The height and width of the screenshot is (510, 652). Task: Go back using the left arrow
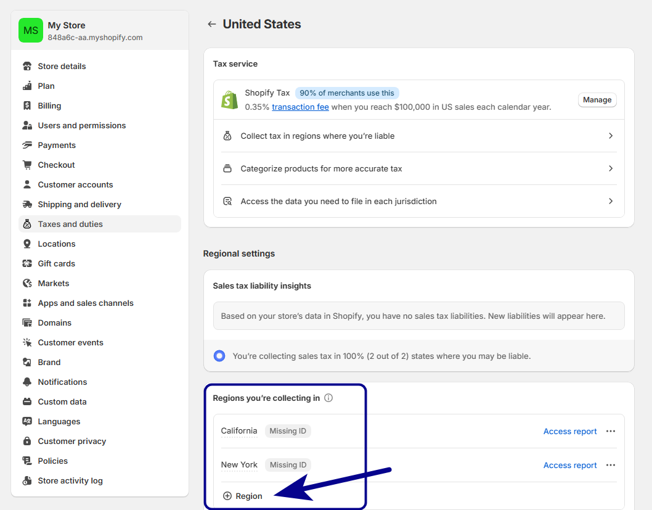(211, 24)
